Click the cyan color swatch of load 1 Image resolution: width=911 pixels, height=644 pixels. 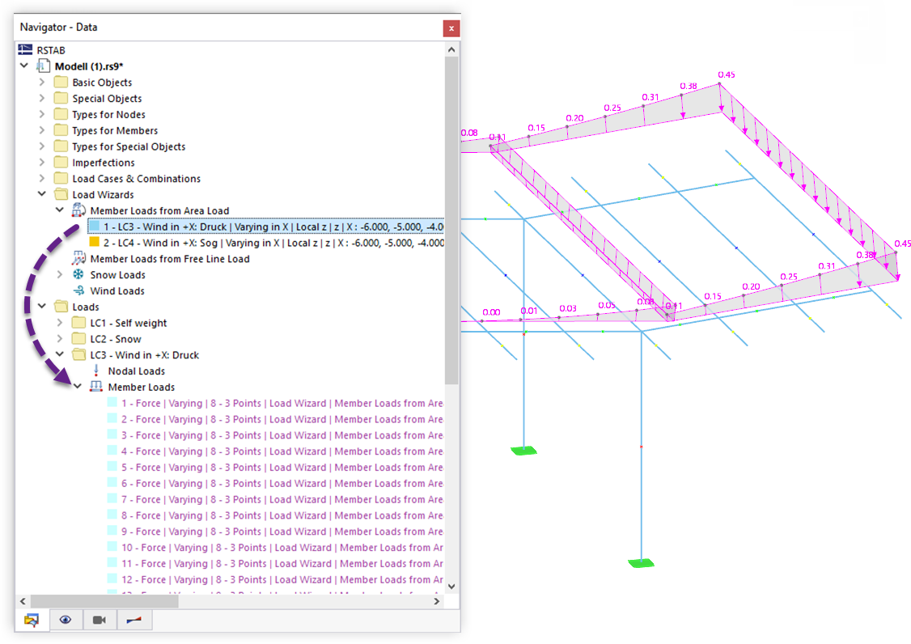pos(93,227)
